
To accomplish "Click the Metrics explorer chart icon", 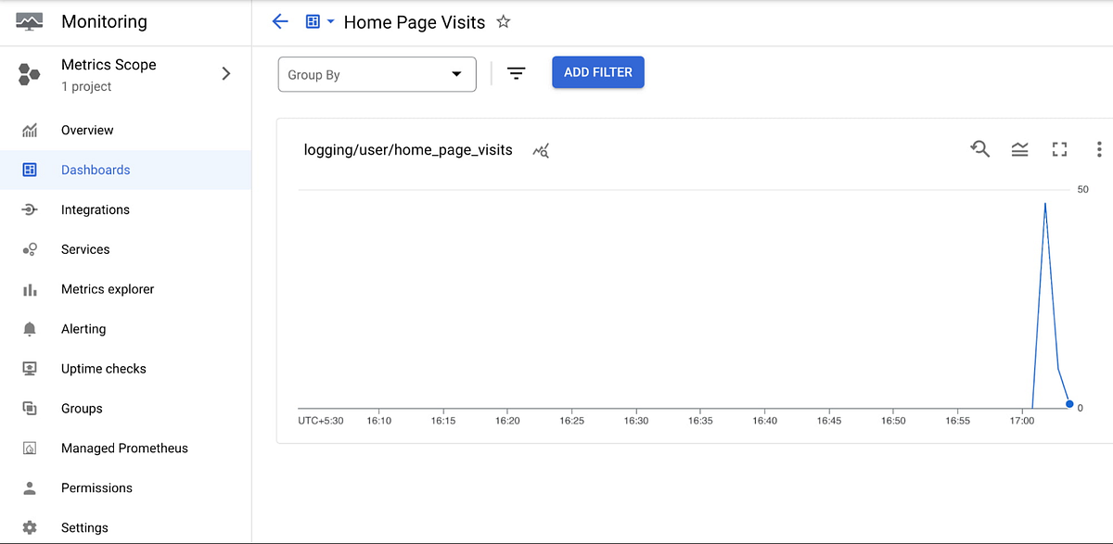I will click(29, 288).
